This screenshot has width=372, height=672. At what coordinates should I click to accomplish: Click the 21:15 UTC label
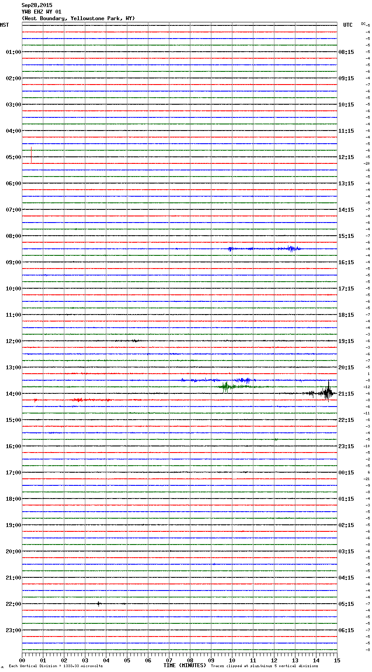(x=346, y=394)
